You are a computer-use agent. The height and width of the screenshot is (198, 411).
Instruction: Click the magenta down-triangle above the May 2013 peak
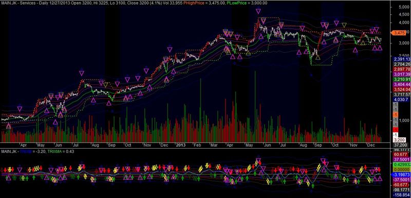258,11
